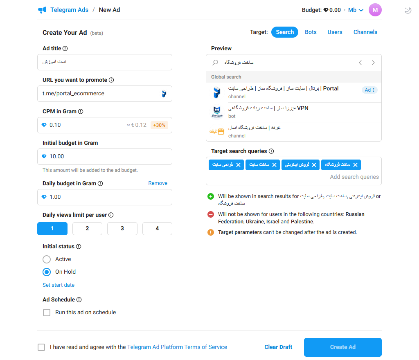Open the Mb account dropdown
Screen dimensions: 419x360
point(356,10)
